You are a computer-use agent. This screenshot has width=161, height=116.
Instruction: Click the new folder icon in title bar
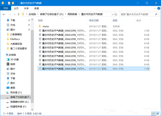pyautogui.click(x=13, y=3)
